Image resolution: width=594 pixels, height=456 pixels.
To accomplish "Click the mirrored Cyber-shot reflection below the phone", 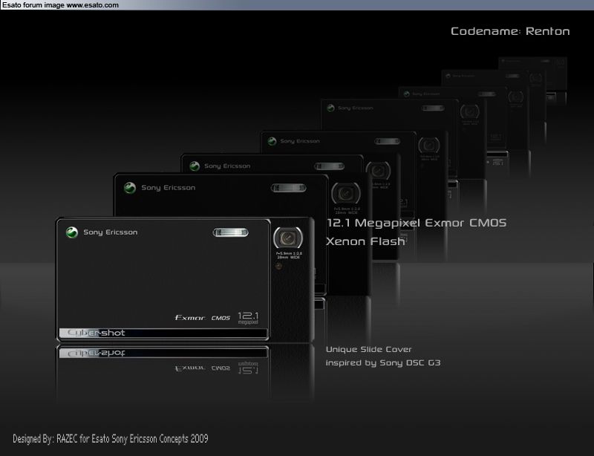I will 97,353.
